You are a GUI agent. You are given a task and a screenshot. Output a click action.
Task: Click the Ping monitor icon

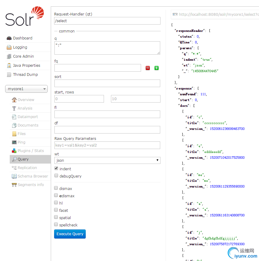pyautogui.click(x=14, y=142)
